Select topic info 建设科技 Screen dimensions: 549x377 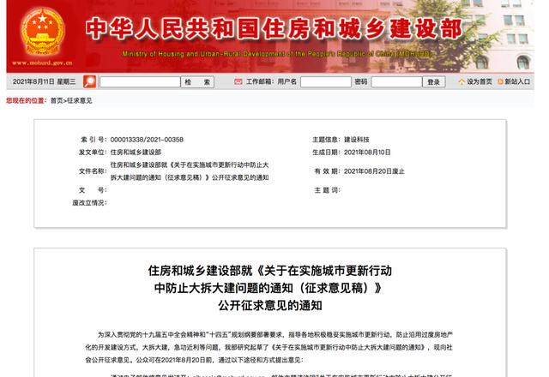coord(357,140)
